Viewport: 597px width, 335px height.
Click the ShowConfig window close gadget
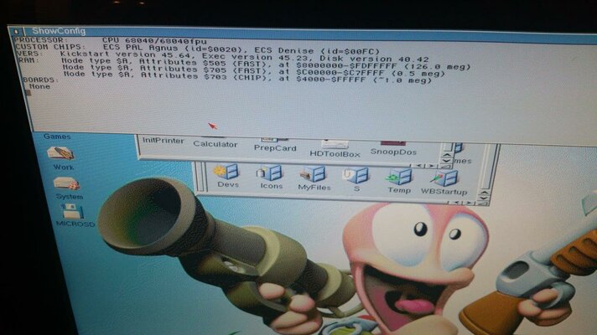pos(14,31)
